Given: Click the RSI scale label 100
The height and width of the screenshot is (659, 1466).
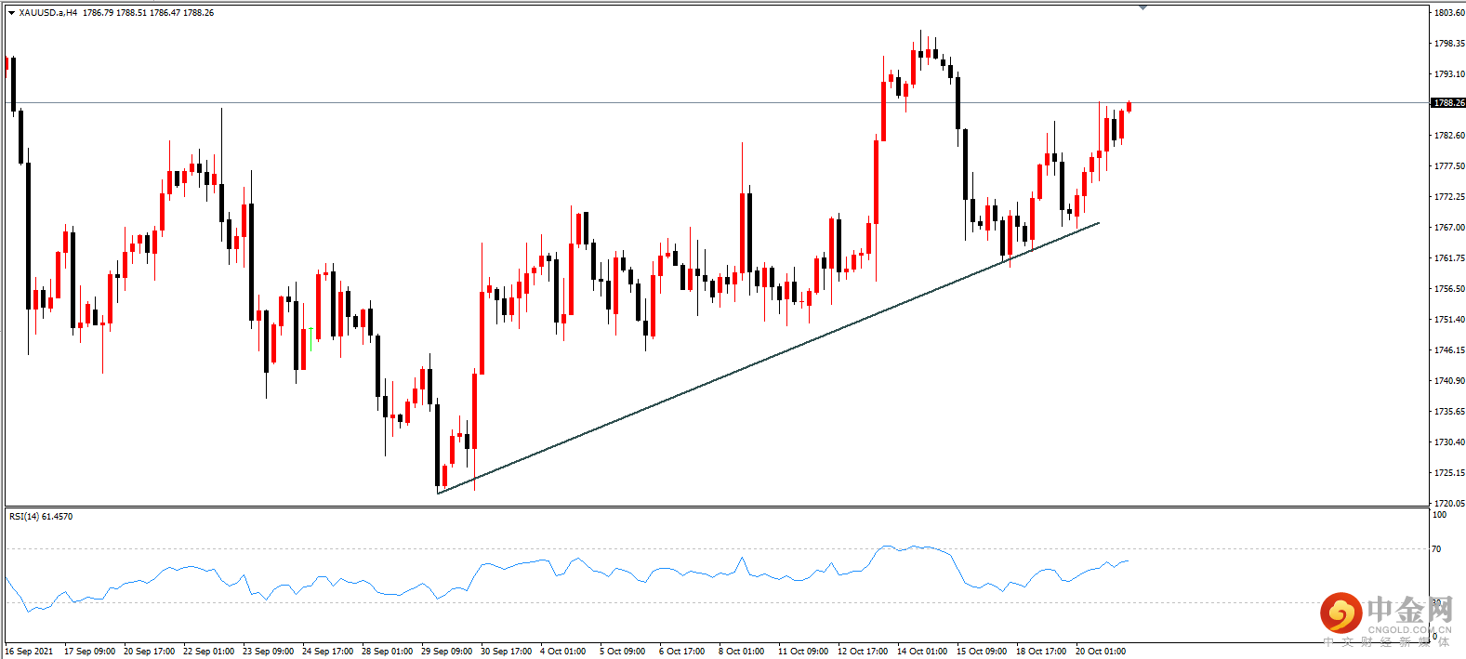Looking at the screenshot, I should (x=1439, y=514).
